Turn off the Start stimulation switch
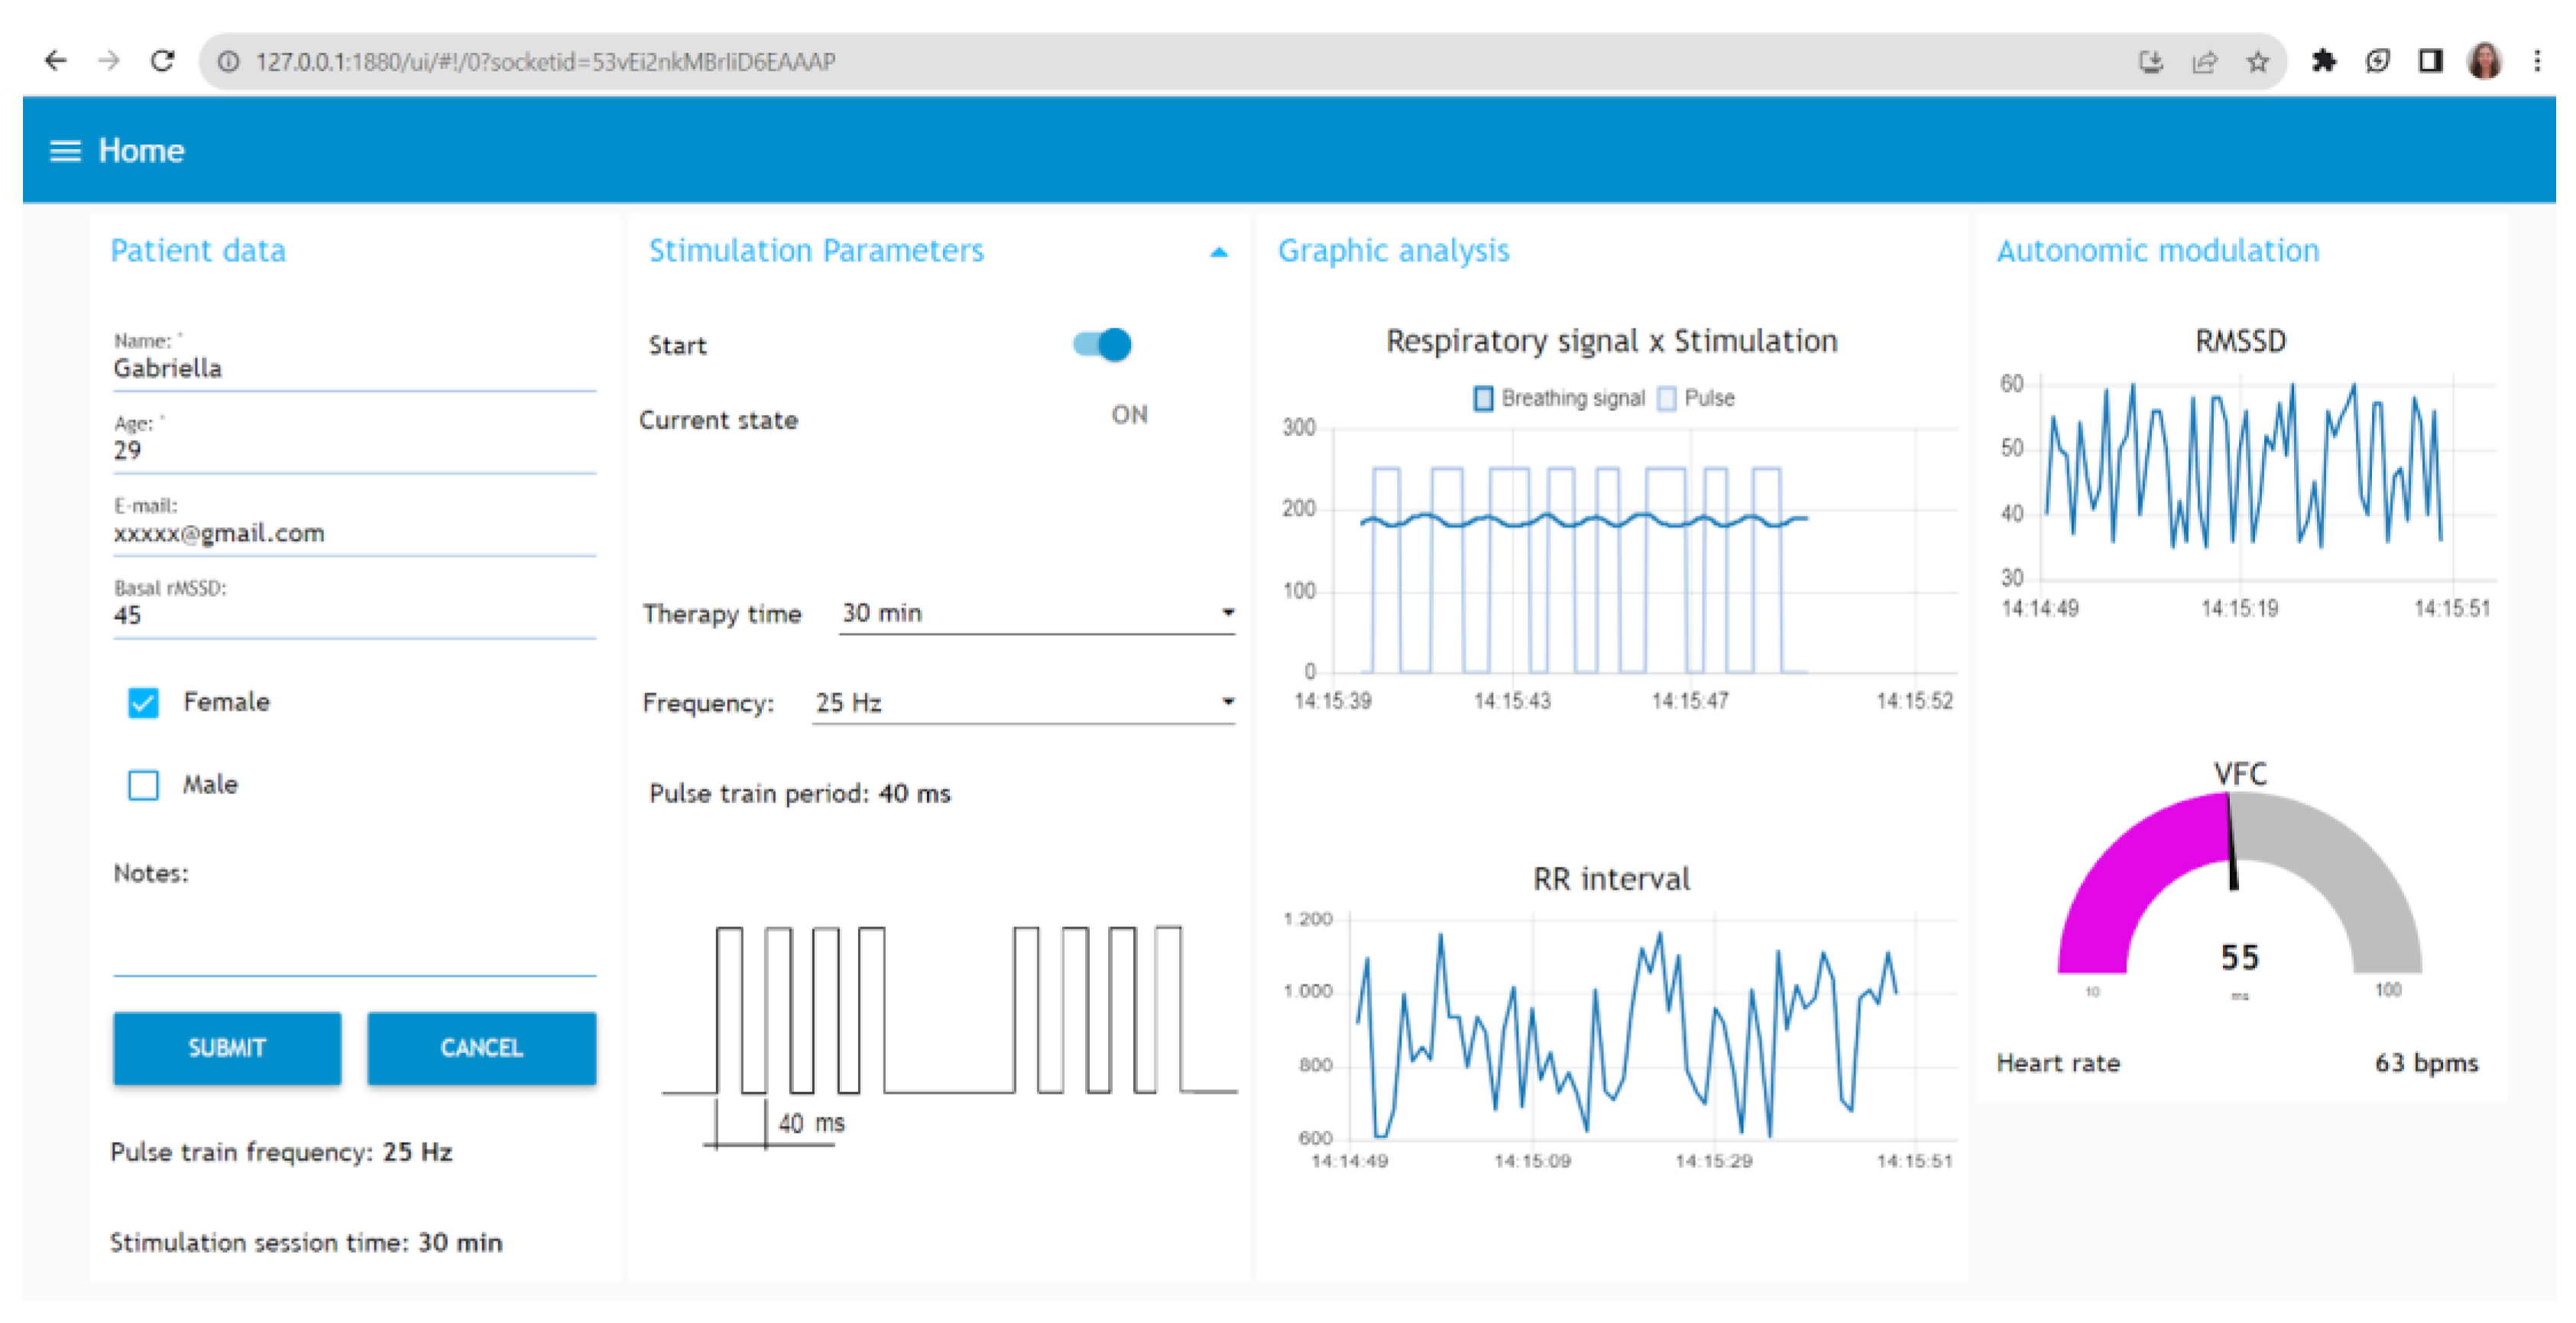Image resolution: width=2576 pixels, height=1323 pixels. [x=1102, y=344]
